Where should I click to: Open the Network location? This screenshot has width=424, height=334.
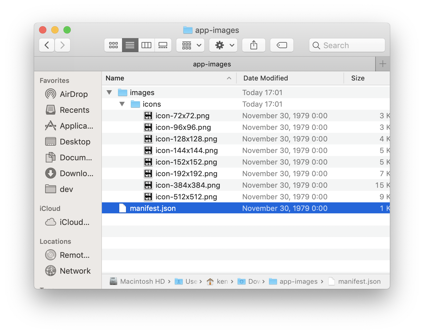click(75, 271)
